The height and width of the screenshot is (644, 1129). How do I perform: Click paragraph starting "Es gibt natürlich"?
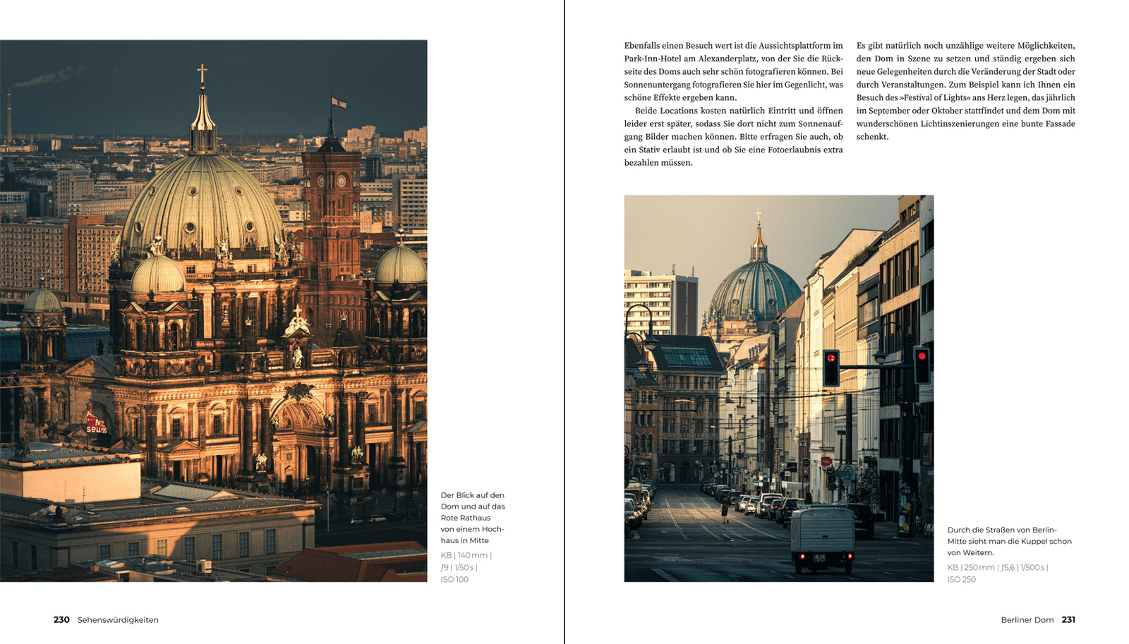pyautogui.click(x=965, y=91)
